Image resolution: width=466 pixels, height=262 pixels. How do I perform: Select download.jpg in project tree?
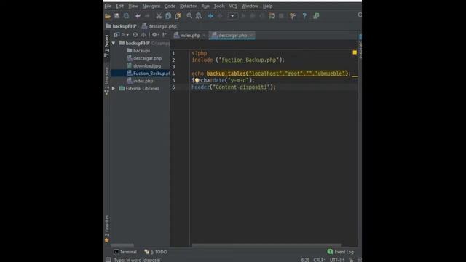coord(144,66)
